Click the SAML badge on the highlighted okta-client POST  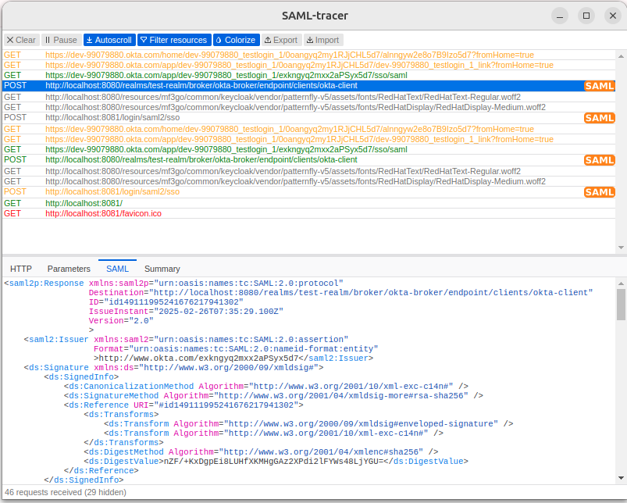[x=599, y=86]
